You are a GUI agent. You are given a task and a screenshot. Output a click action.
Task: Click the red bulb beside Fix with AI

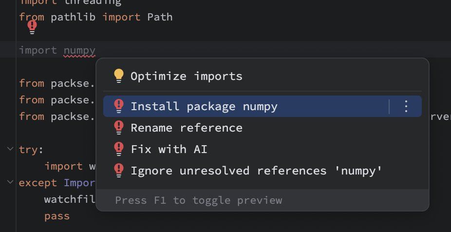(119, 149)
